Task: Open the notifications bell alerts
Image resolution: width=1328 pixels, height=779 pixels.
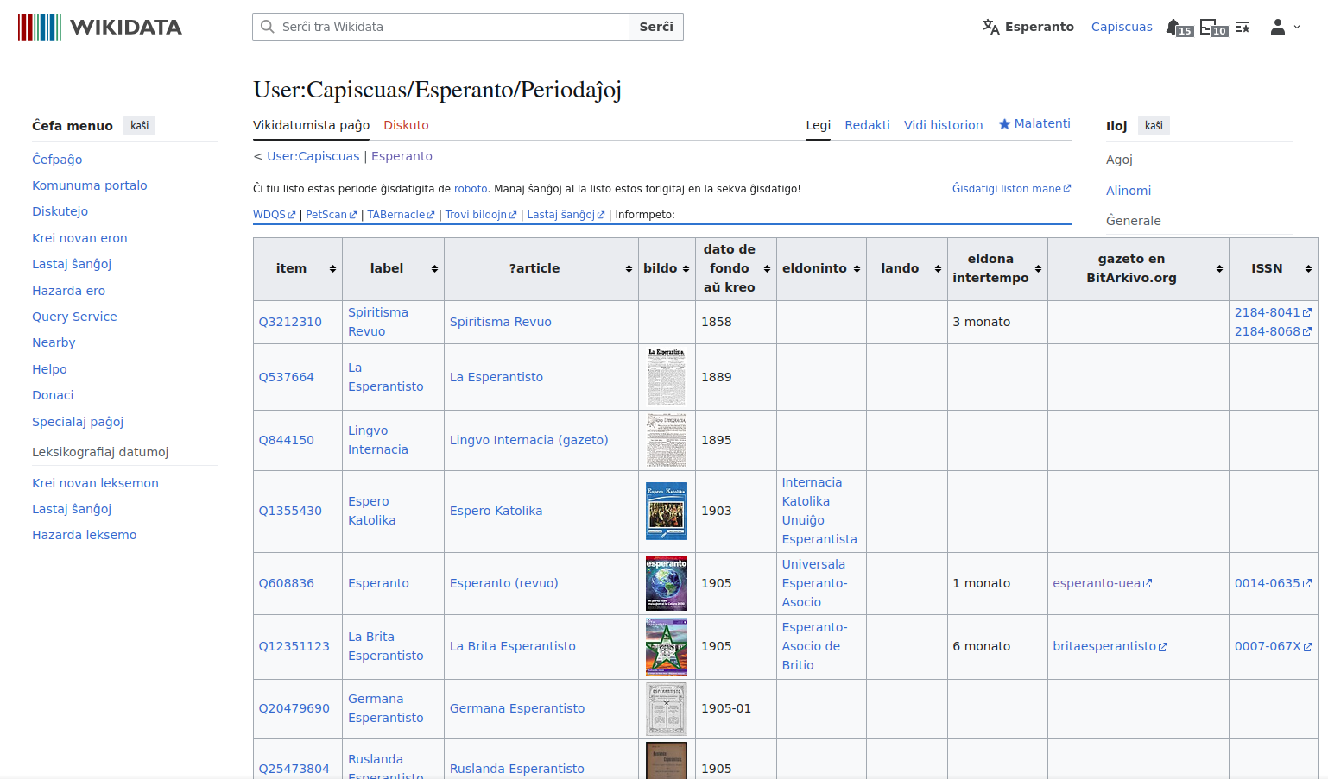Action: 1179,28
